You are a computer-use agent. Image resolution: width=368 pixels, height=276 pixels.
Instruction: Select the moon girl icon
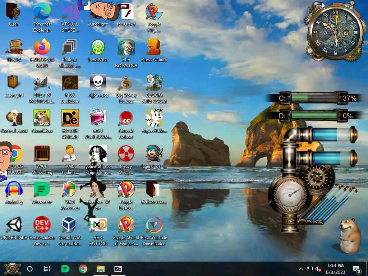(13, 82)
